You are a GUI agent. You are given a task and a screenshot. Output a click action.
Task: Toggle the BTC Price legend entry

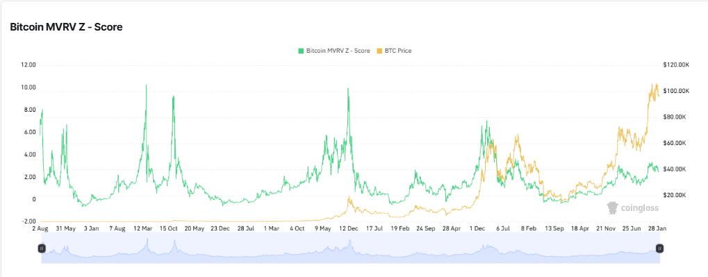click(393, 51)
